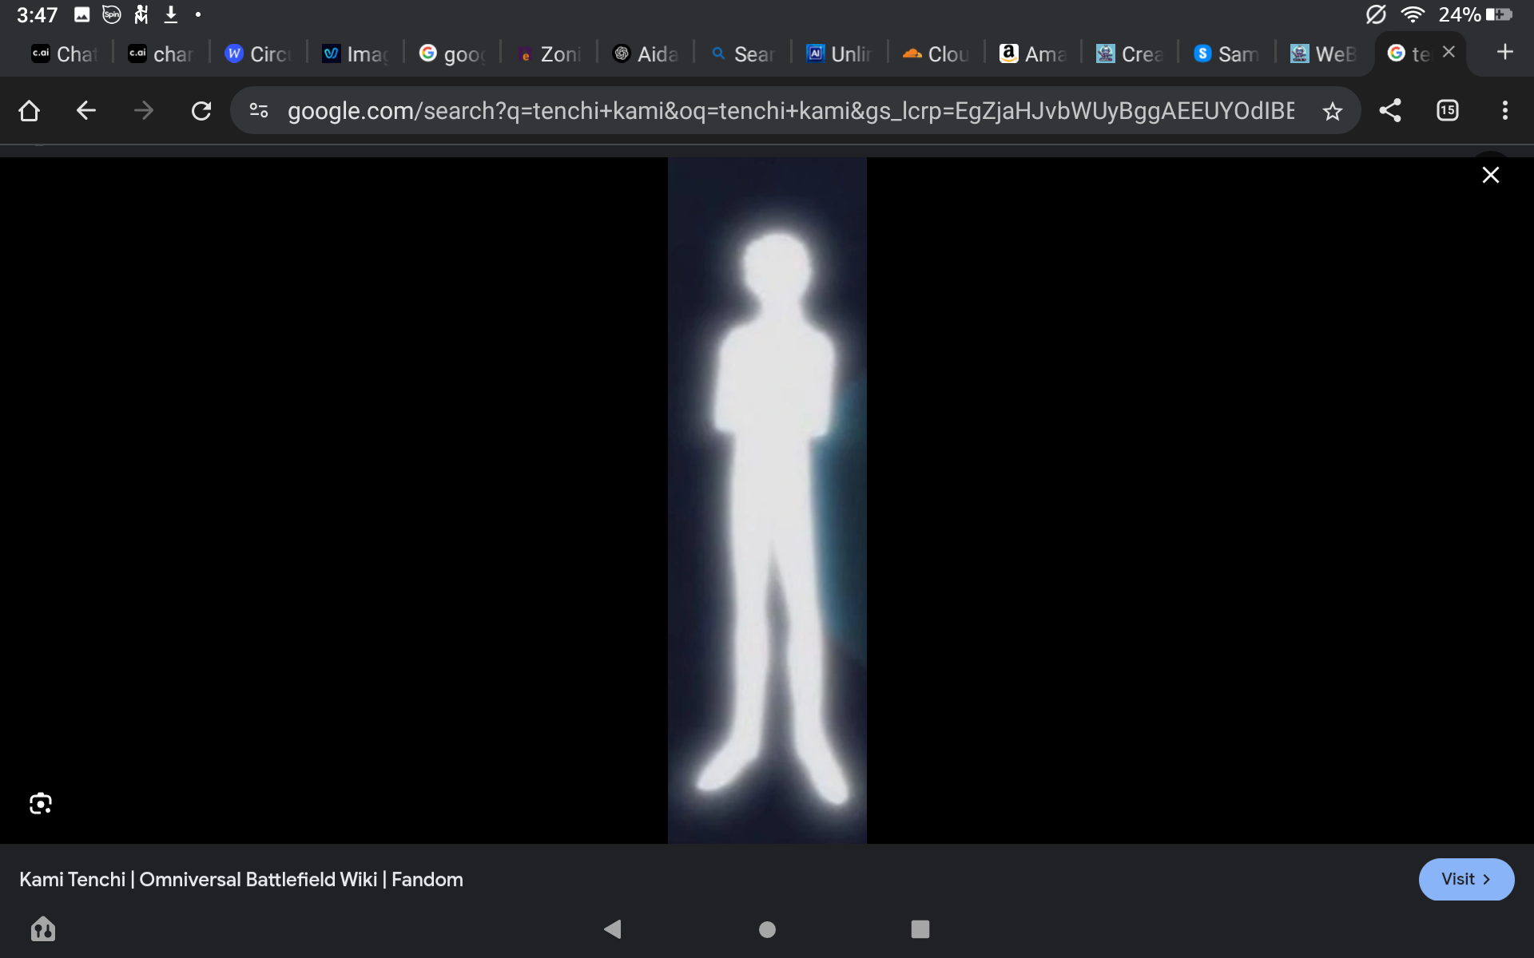This screenshot has width=1534, height=958.
Task: Switch to the 'Sear' tab
Action: pyautogui.click(x=743, y=53)
